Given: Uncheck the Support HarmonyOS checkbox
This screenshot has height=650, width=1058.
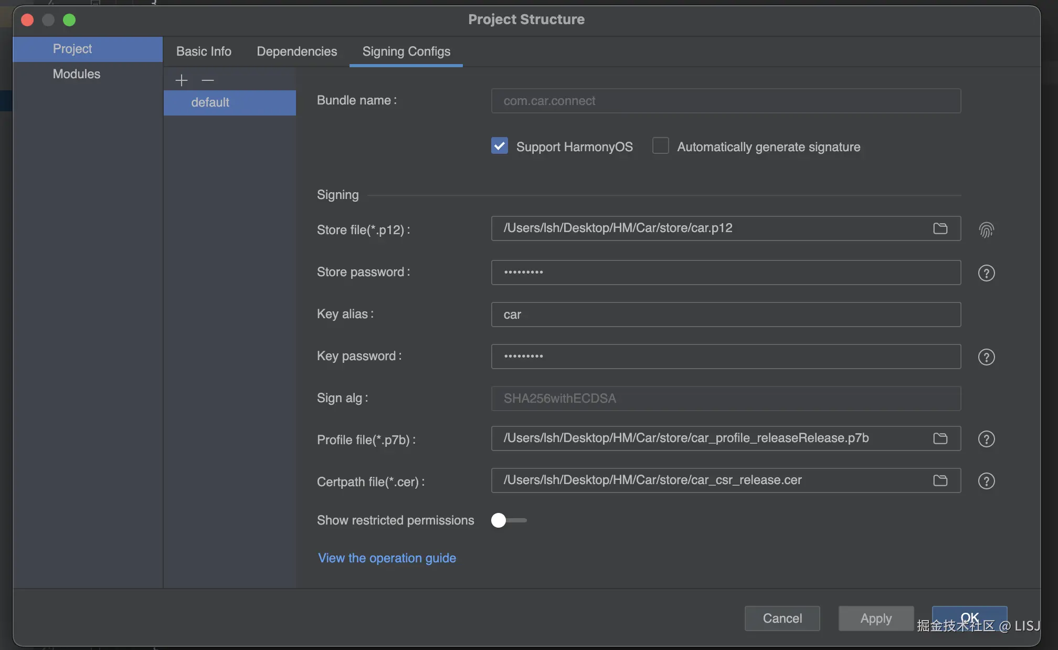Looking at the screenshot, I should pos(500,146).
